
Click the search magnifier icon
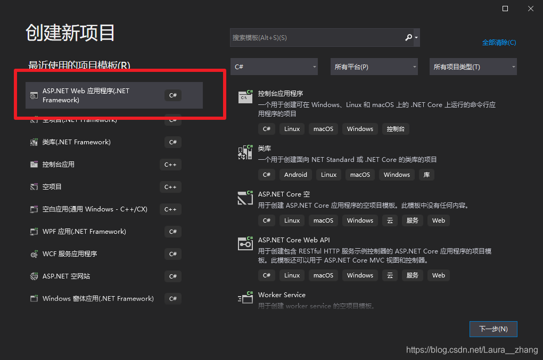[409, 37]
